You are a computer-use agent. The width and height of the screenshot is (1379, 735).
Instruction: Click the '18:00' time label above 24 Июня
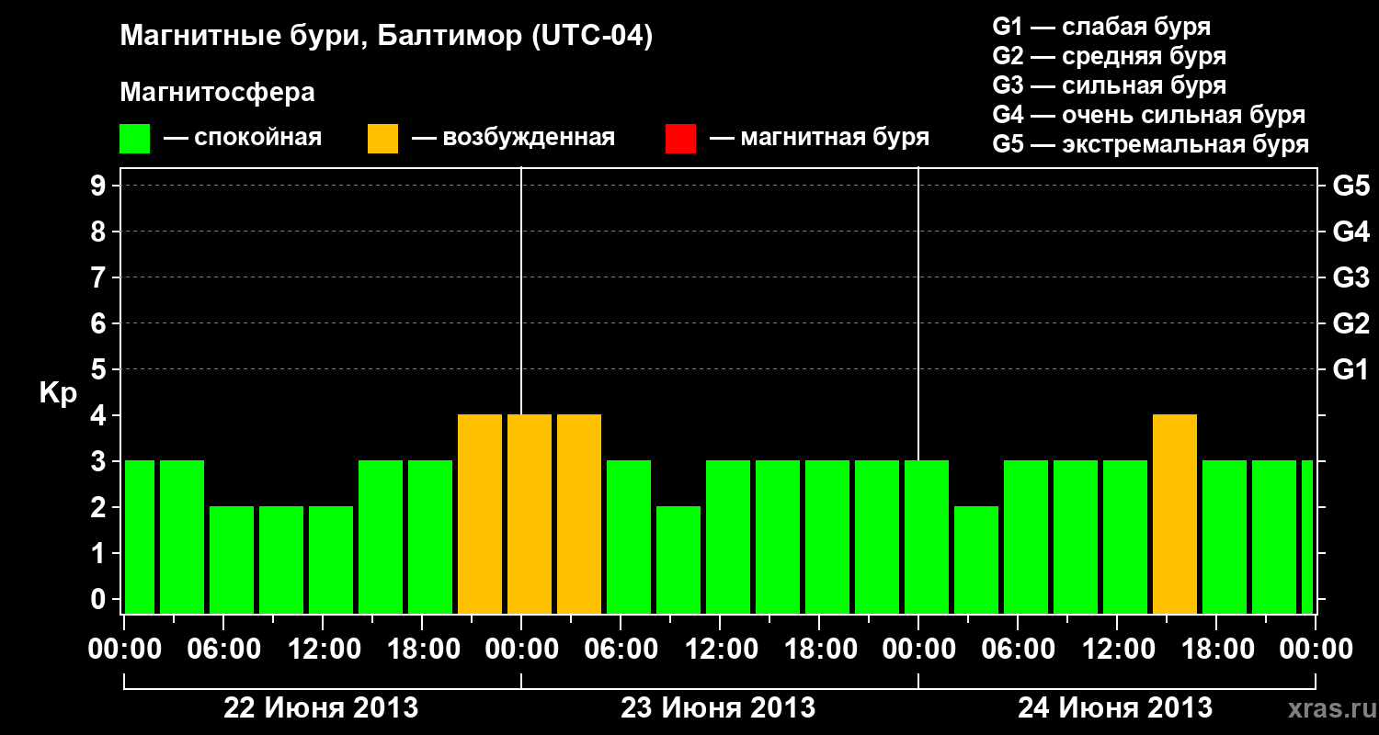(x=1216, y=650)
